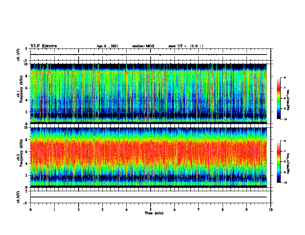Click the ch.3(V) tick label '-5'
Viewport: 305px width, 235px height.
click(26, 203)
